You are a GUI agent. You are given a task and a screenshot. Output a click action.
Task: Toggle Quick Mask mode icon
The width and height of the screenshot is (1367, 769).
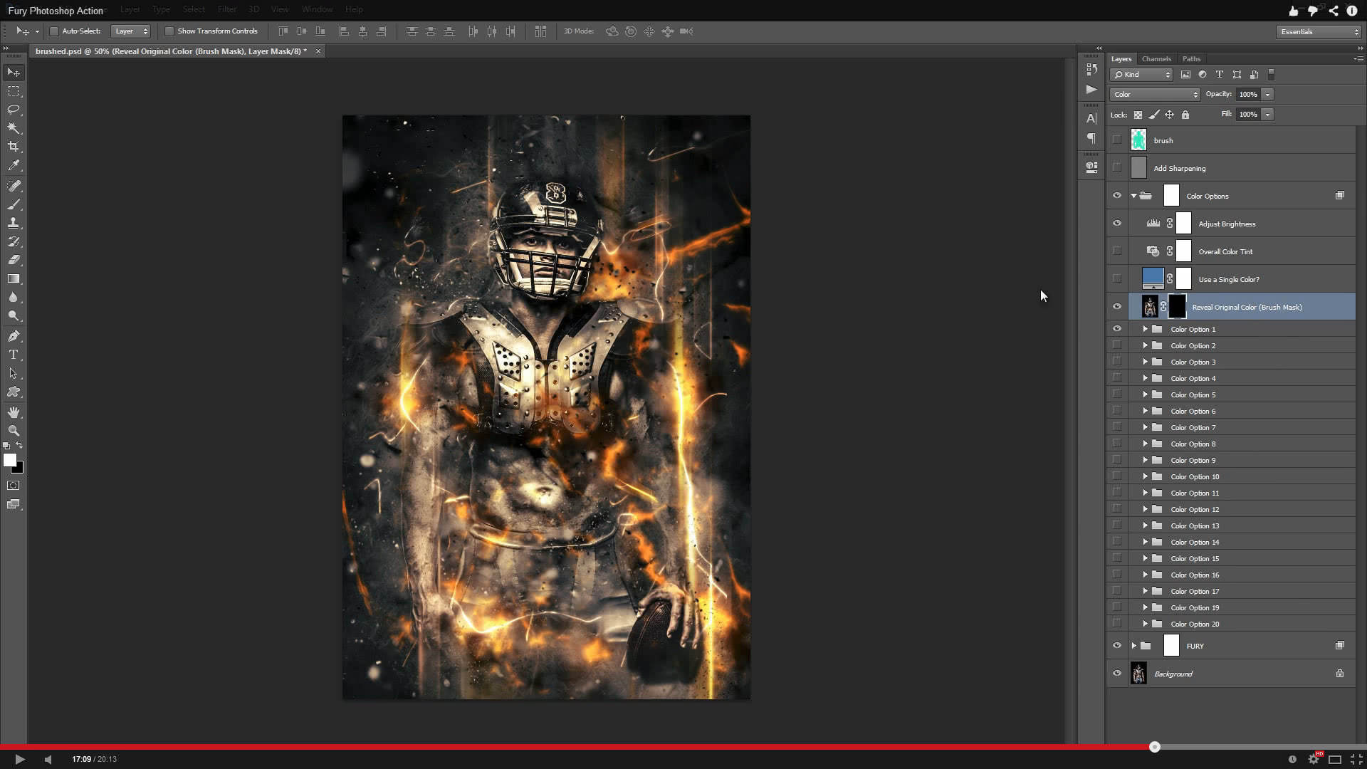14,486
